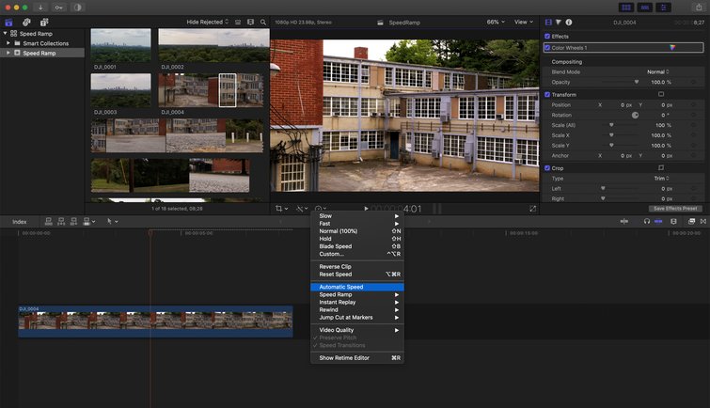Open the Libraries sidebar icon

coord(9,22)
